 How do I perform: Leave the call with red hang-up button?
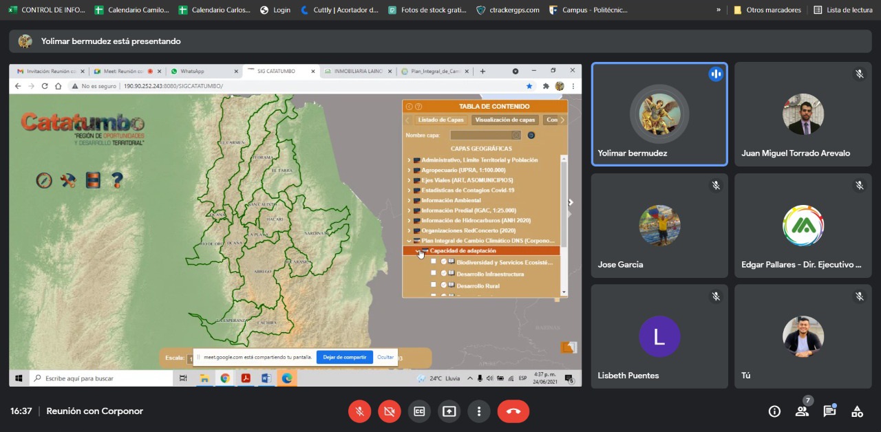(x=513, y=411)
